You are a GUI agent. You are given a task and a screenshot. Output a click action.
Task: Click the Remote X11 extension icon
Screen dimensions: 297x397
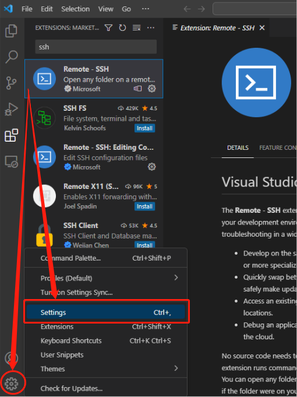[44, 196]
